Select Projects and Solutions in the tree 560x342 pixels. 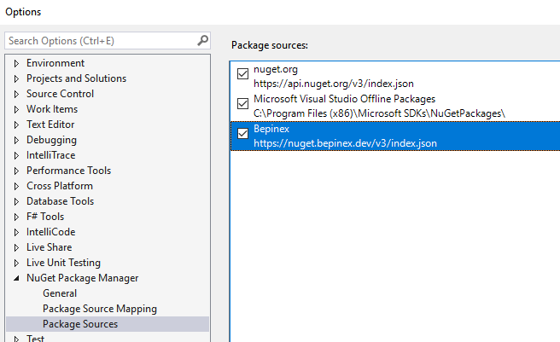(77, 78)
